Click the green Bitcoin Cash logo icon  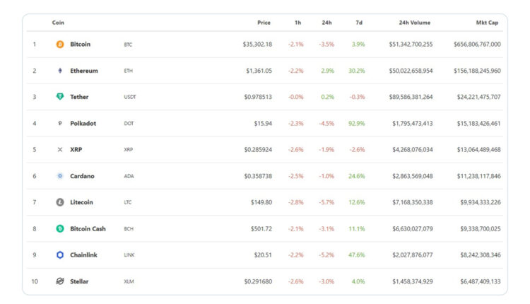click(60, 228)
